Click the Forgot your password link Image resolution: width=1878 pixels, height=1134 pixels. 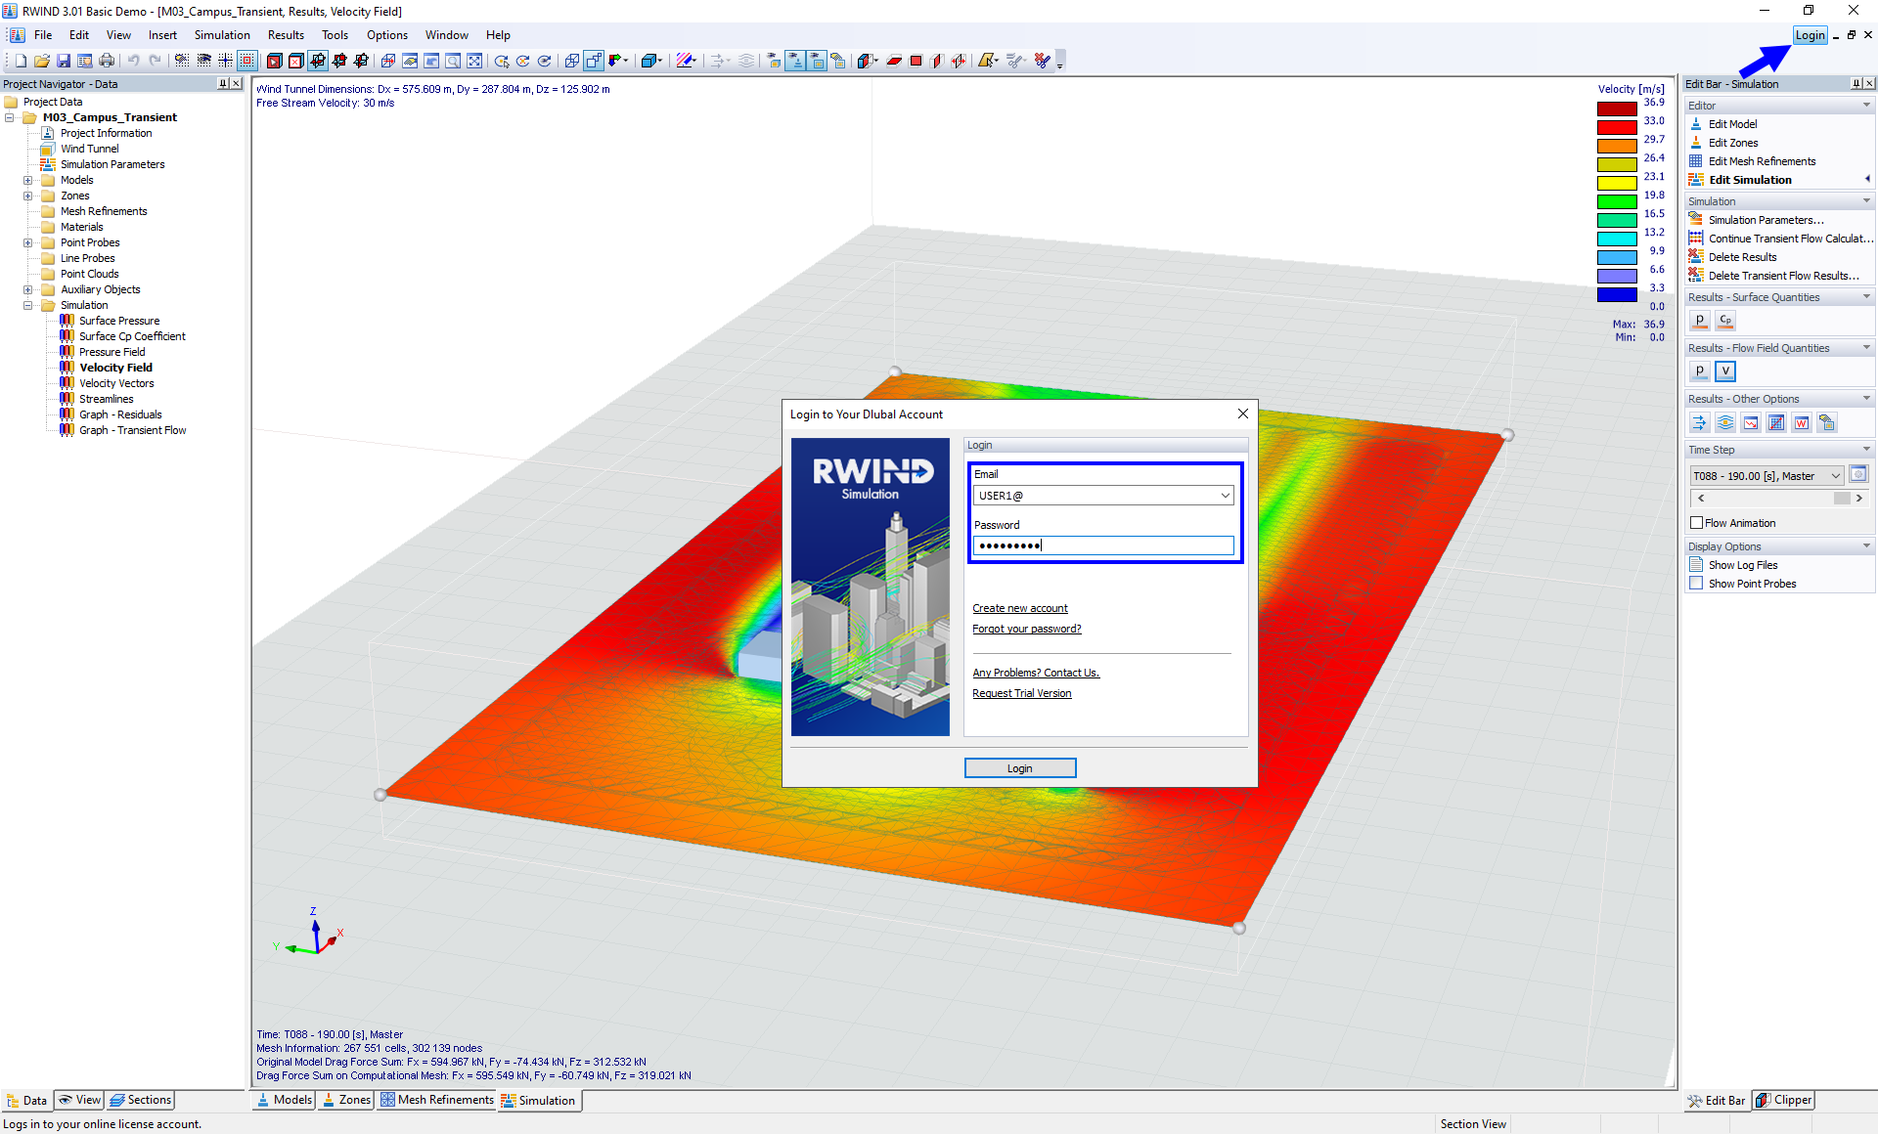click(1026, 629)
